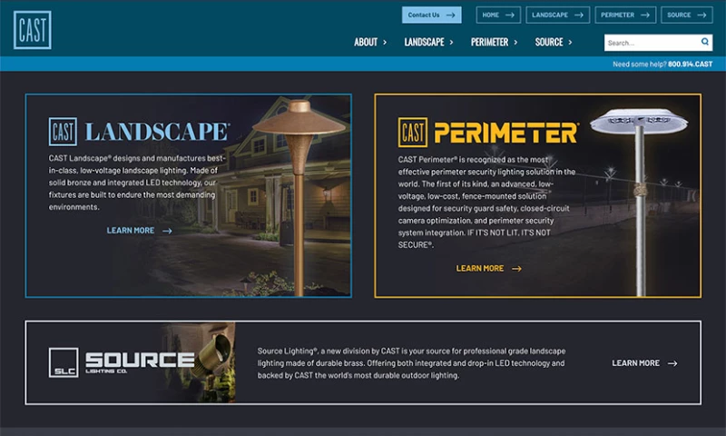The width and height of the screenshot is (726, 436).
Task: Click LEARN MORE in Perimeter card
Action: 480,268
